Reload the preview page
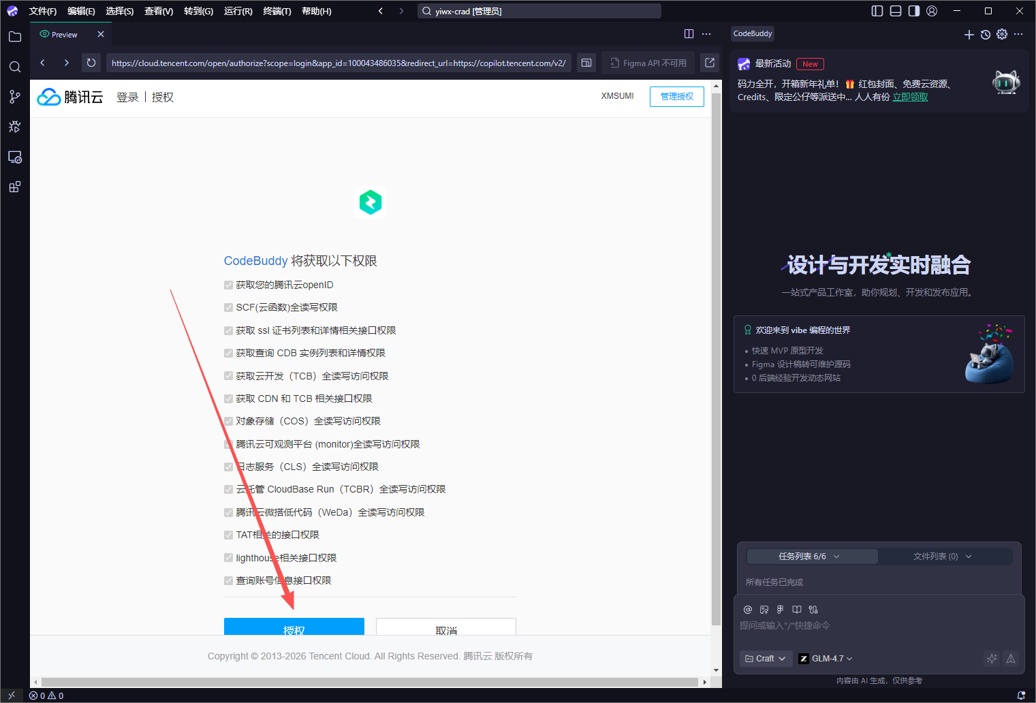This screenshot has width=1036, height=703. (x=91, y=63)
